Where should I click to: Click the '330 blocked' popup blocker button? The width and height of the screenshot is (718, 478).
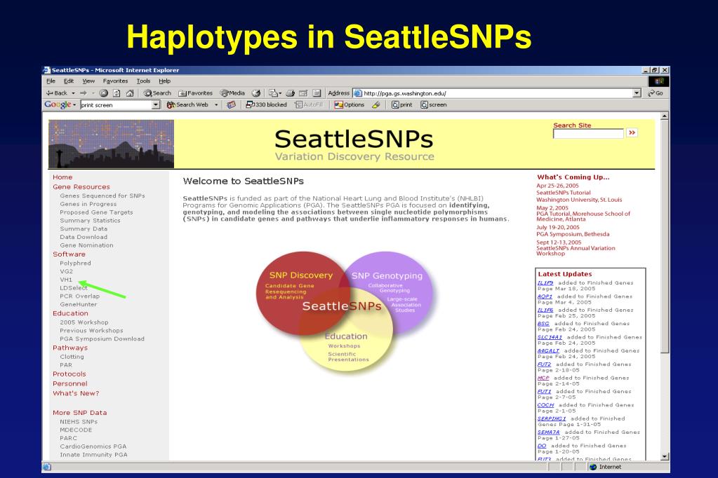267,104
